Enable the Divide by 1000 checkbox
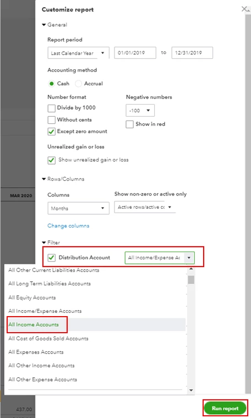Viewport: 251px width, 418px height. click(x=51, y=108)
